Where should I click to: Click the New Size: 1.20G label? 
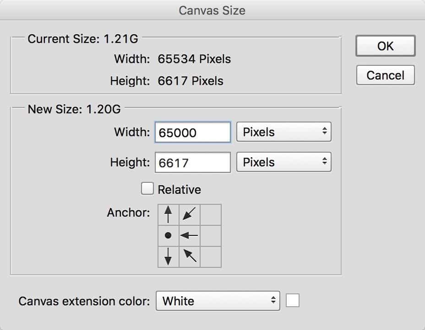74,109
